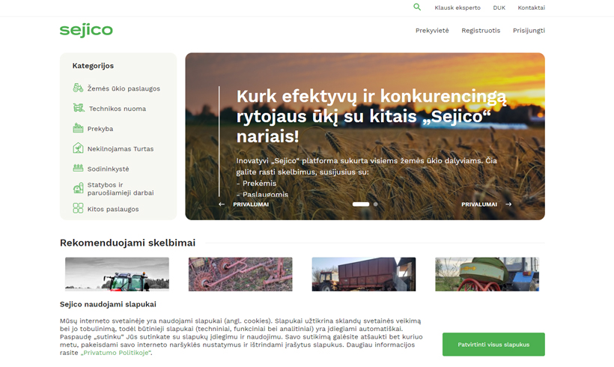
Task: Click the left arrow in the banner slider
Action: pyautogui.click(x=222, y=204)
